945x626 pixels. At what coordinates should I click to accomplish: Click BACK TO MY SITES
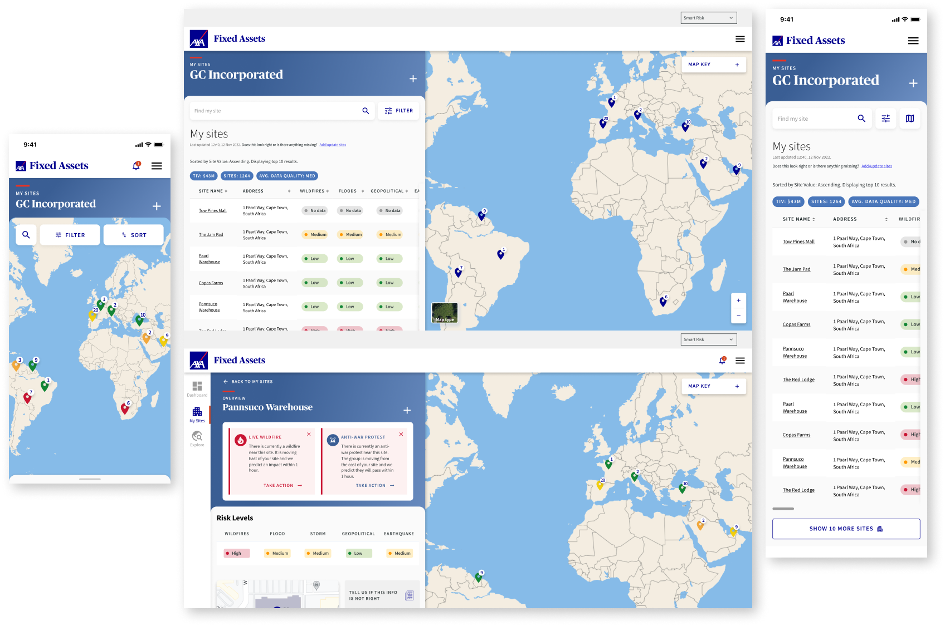click(247, 381)
